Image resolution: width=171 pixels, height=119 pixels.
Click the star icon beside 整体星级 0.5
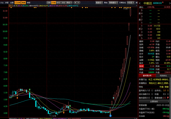pyautogui.click(x=152, y=98)
